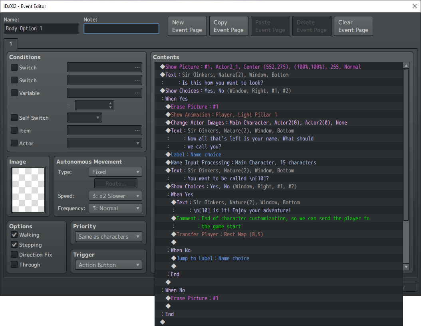Image resolution: width=421 pixels, height=326 pixels.
Task: Click the diamond beside Label Name choice
Action: click(168, 154)
